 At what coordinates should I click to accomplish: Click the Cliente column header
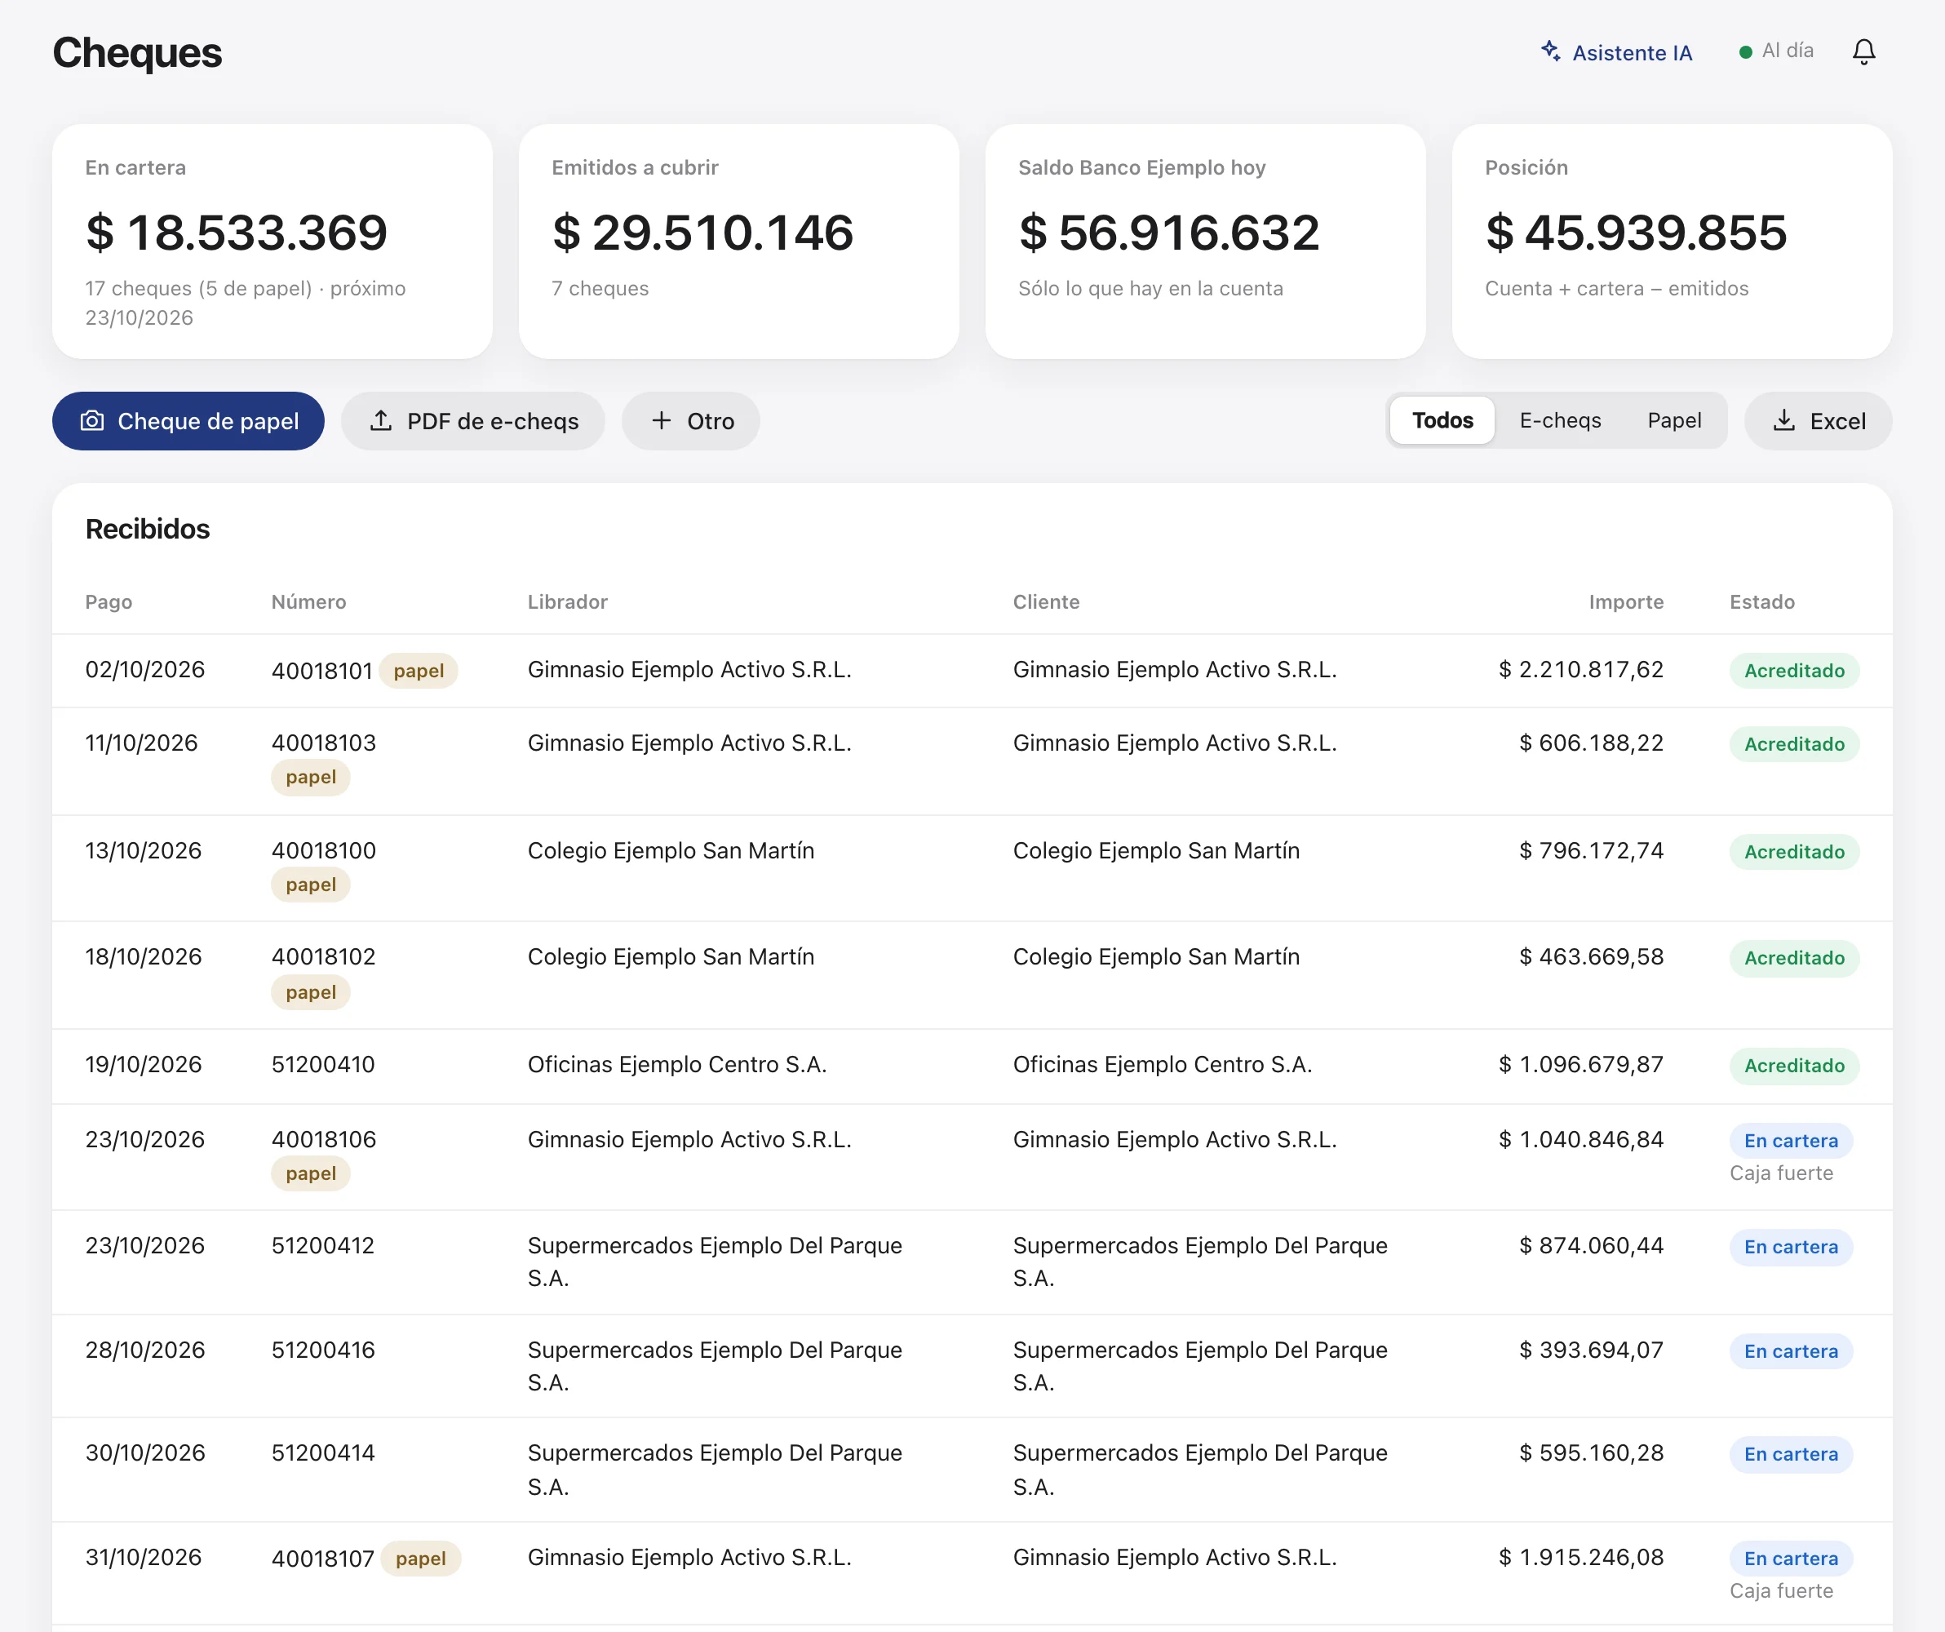pyautogui.click(x=1046, y=602)
